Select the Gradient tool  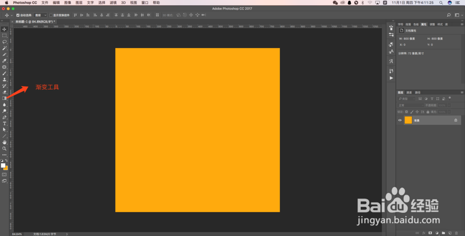click(x=5, y=98)
